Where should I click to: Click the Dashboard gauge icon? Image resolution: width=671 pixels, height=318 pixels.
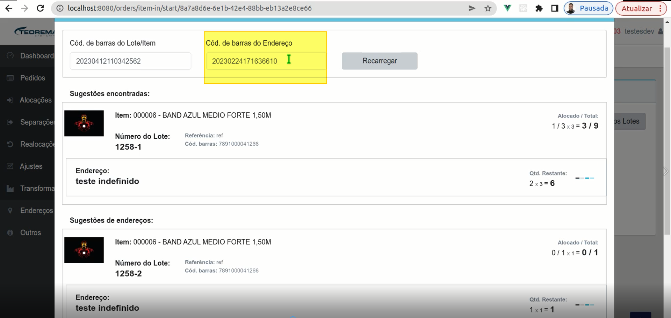[10, 55]
